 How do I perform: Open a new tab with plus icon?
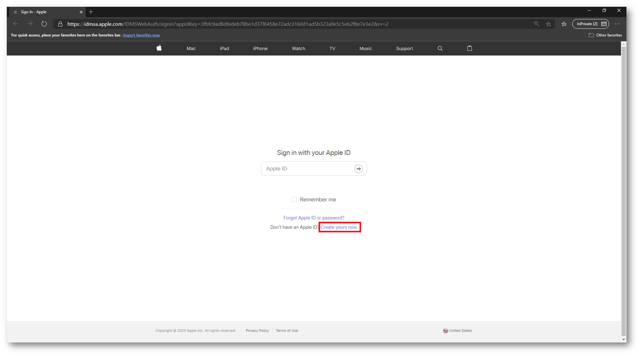click(x=91, y=12)
